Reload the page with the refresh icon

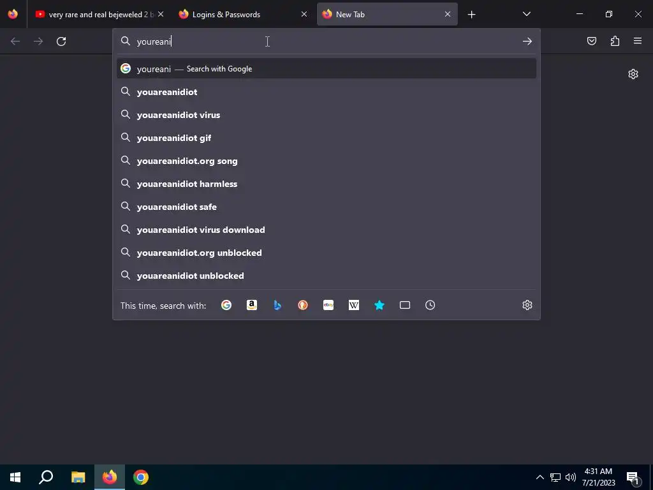click(61, 41)
